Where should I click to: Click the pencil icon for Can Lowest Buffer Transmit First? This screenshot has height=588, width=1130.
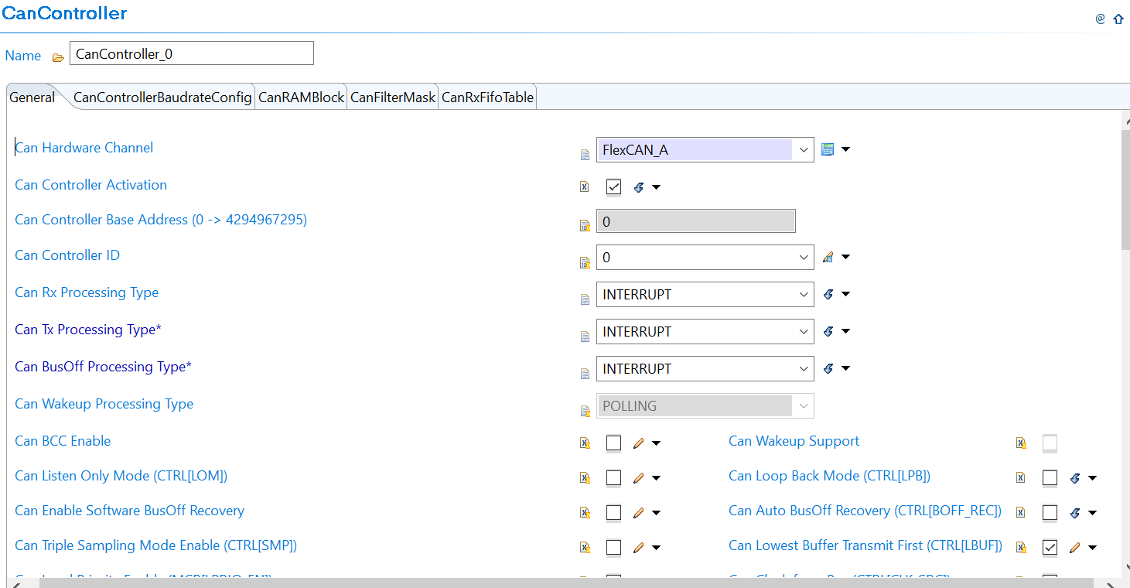(x=1074, y=548)
